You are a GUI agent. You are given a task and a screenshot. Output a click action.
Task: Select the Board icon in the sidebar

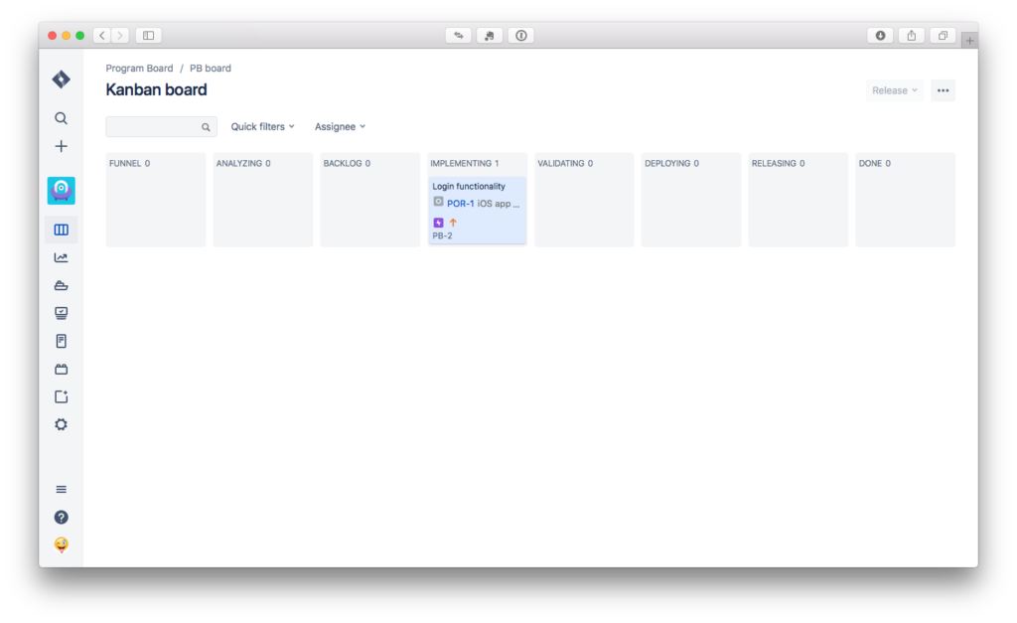pos(61,230)
